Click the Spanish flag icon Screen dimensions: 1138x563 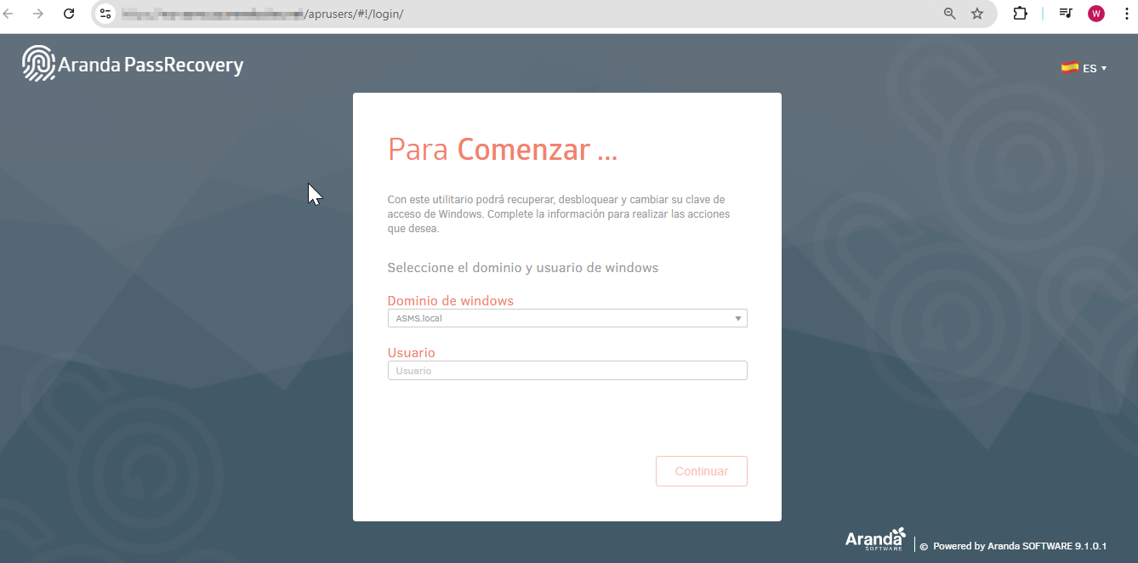point(1069,68)
